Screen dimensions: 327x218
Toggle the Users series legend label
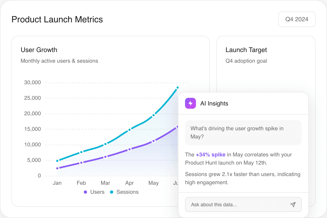97,192
